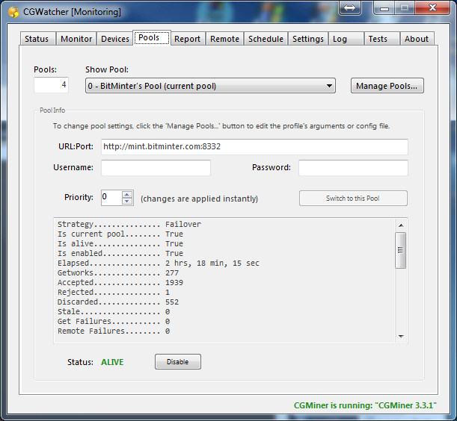Click the 'To change pool settings' hint text
Image resolution: width=457 pixels, height=421 pixels.
[x=221, y=126]
